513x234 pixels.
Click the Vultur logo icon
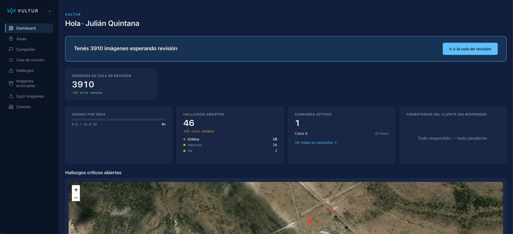coord(11,11)
